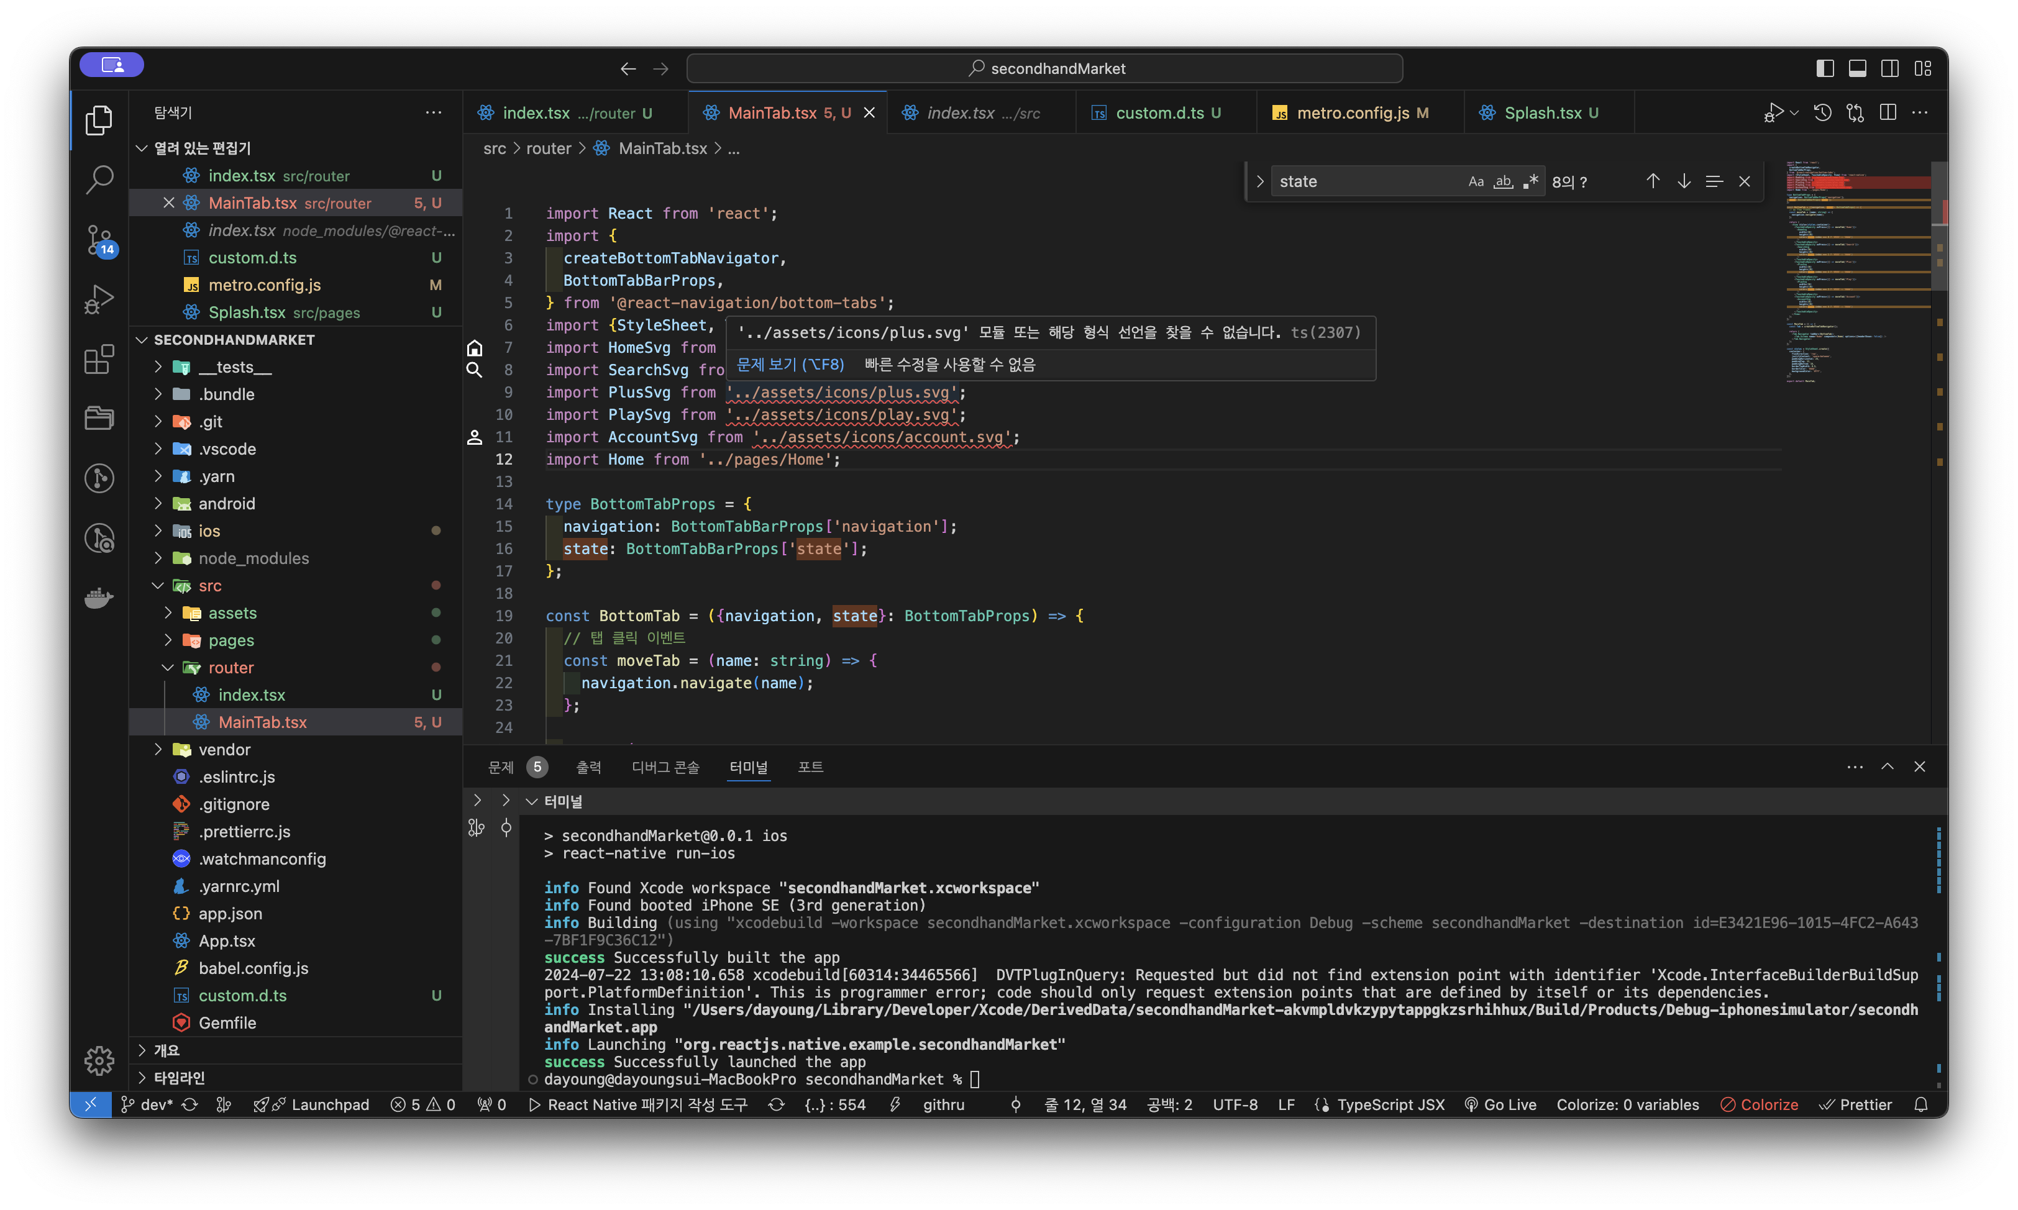Click the notifications bell in the status bar

coord(1921,1105)
